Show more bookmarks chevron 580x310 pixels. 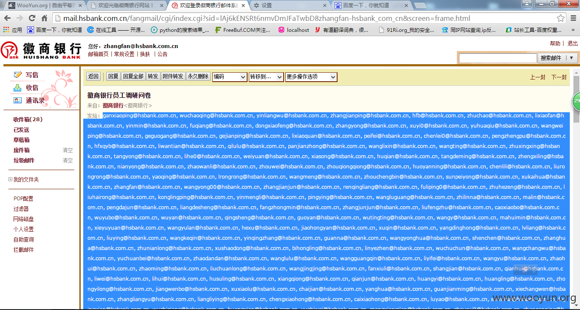tap(573, 30)
